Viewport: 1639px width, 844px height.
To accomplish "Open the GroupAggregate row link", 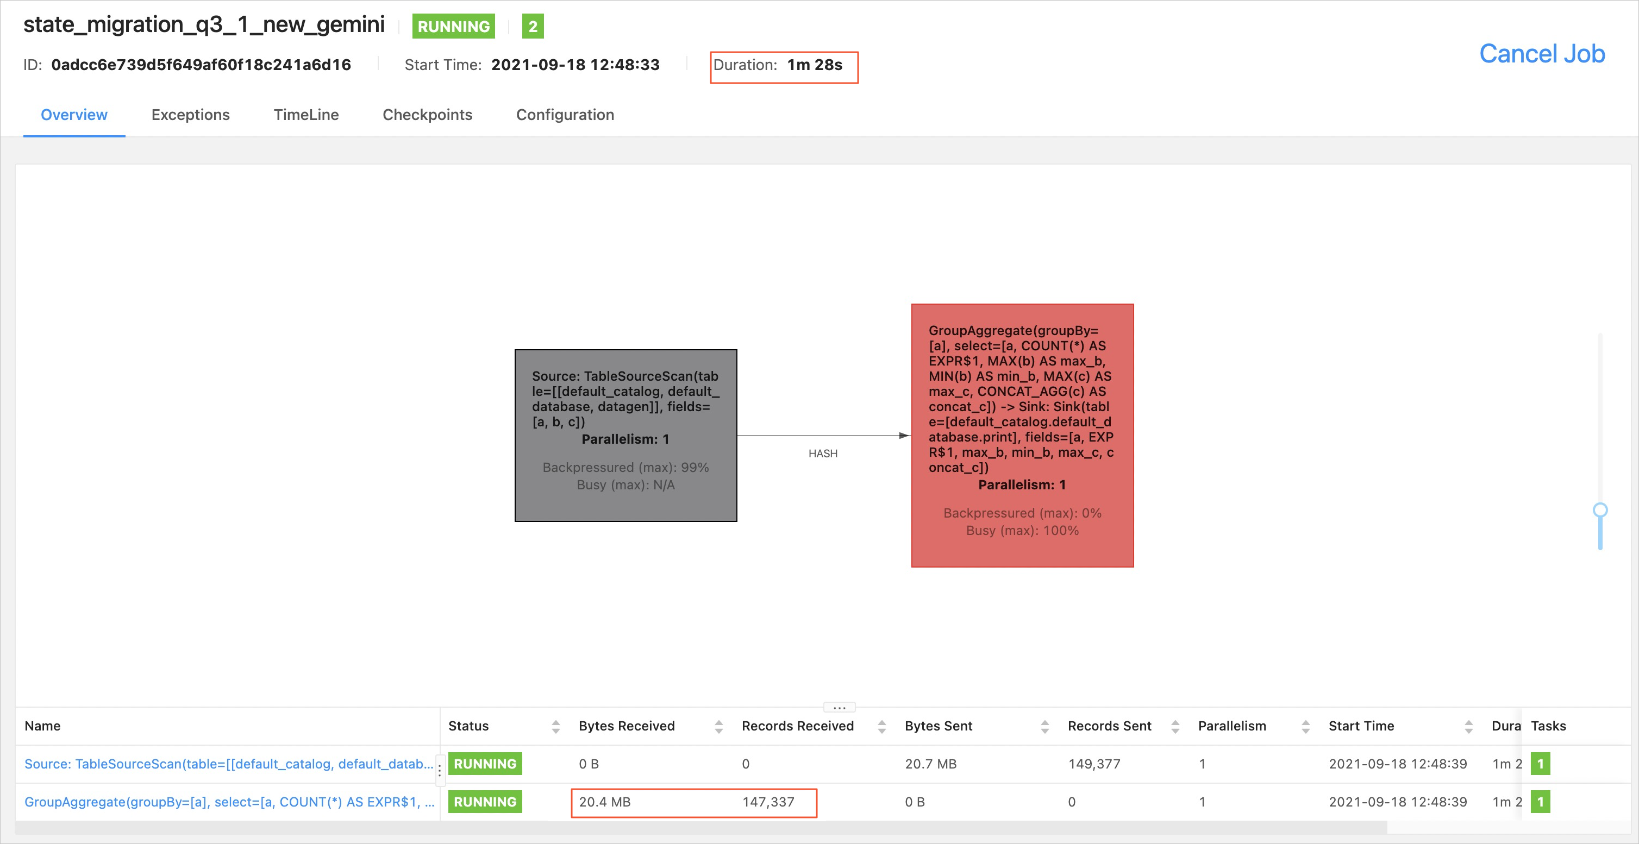I will tap(228, 802).
